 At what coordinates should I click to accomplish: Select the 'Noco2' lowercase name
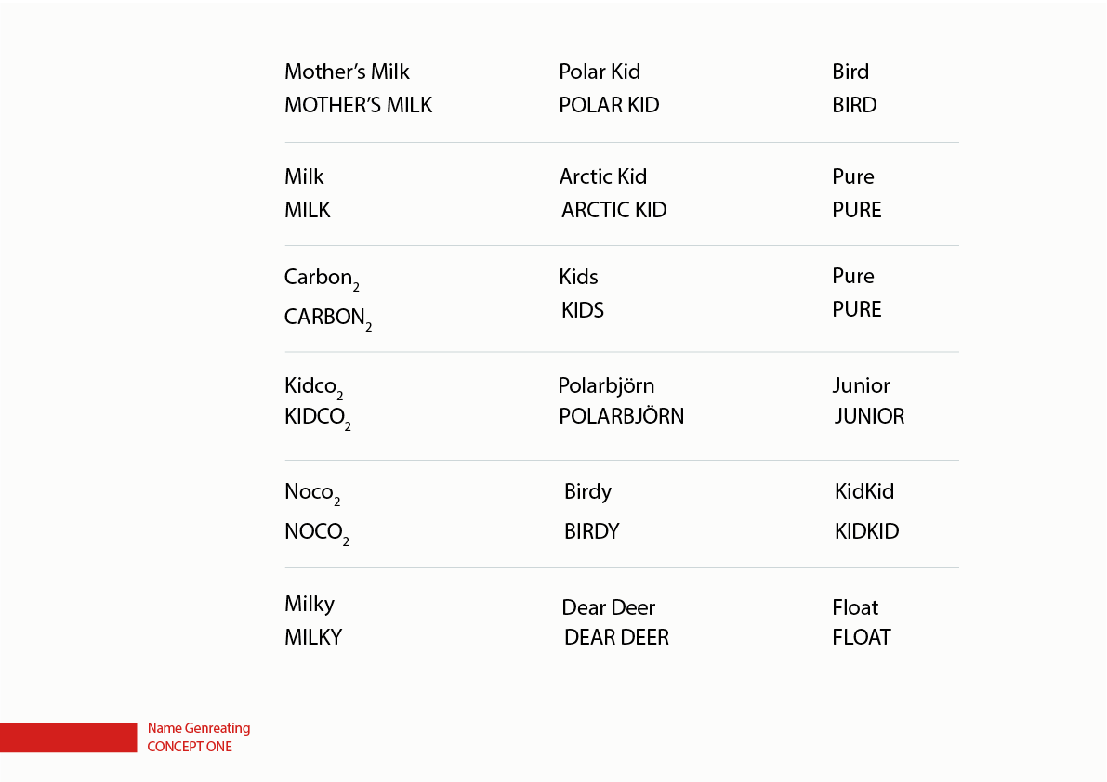coord(312,493)
